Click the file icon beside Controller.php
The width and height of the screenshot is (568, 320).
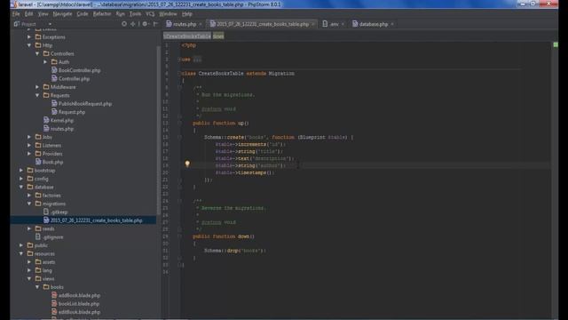coord(54,78)
